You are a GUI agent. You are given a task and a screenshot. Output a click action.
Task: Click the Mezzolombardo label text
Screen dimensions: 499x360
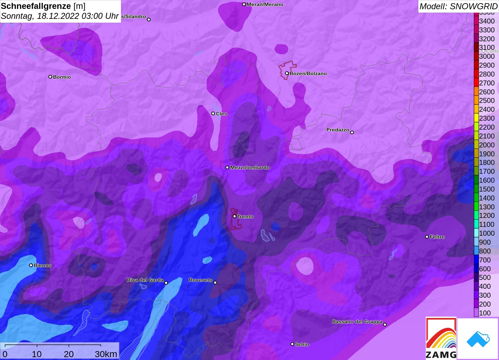(x=250, y=167)
